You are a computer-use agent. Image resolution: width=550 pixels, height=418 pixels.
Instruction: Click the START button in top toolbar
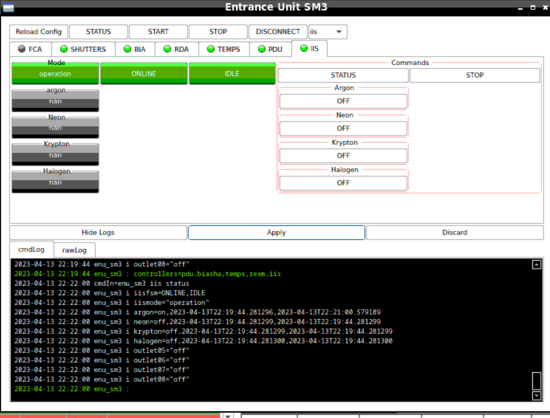click(158, 32)
